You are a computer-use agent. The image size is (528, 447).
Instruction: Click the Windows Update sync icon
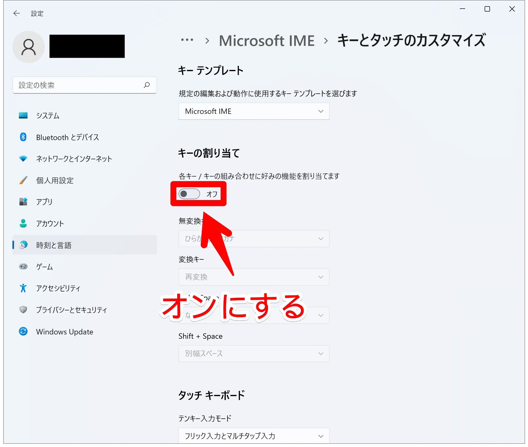(23, 331)
